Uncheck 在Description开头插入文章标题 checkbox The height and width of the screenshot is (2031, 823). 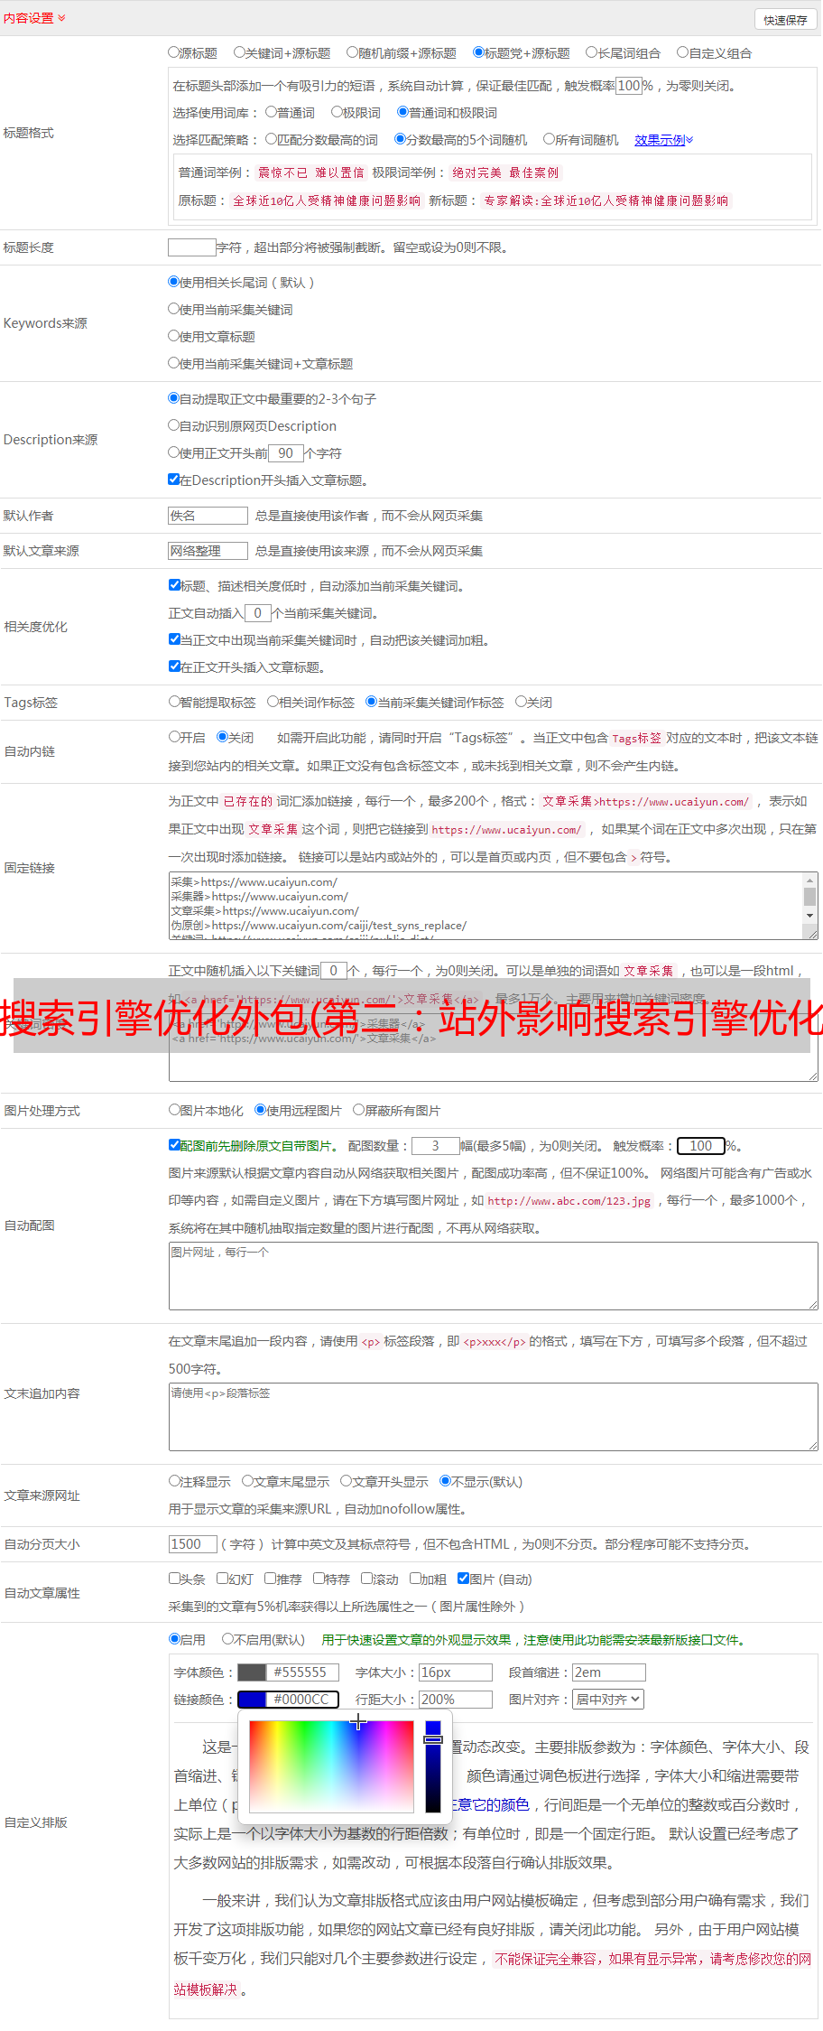click(x=174, y=480)
